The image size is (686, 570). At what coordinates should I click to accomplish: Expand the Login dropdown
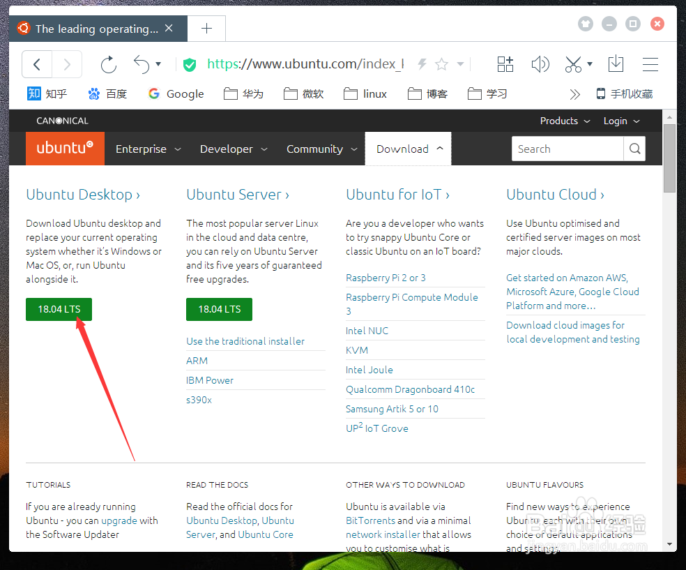tap(622, 121)
